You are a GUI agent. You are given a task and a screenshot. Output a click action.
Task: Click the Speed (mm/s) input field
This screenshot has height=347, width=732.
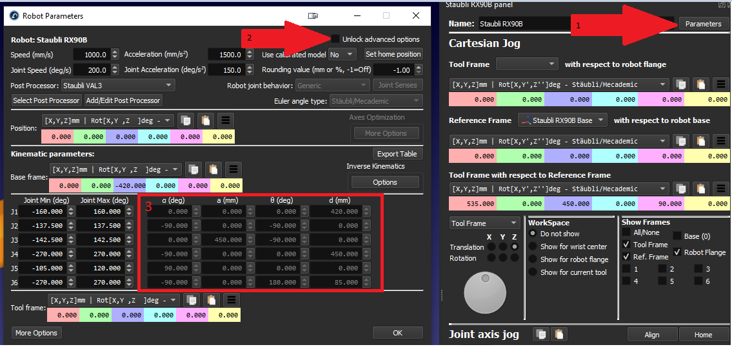[92, 55]
